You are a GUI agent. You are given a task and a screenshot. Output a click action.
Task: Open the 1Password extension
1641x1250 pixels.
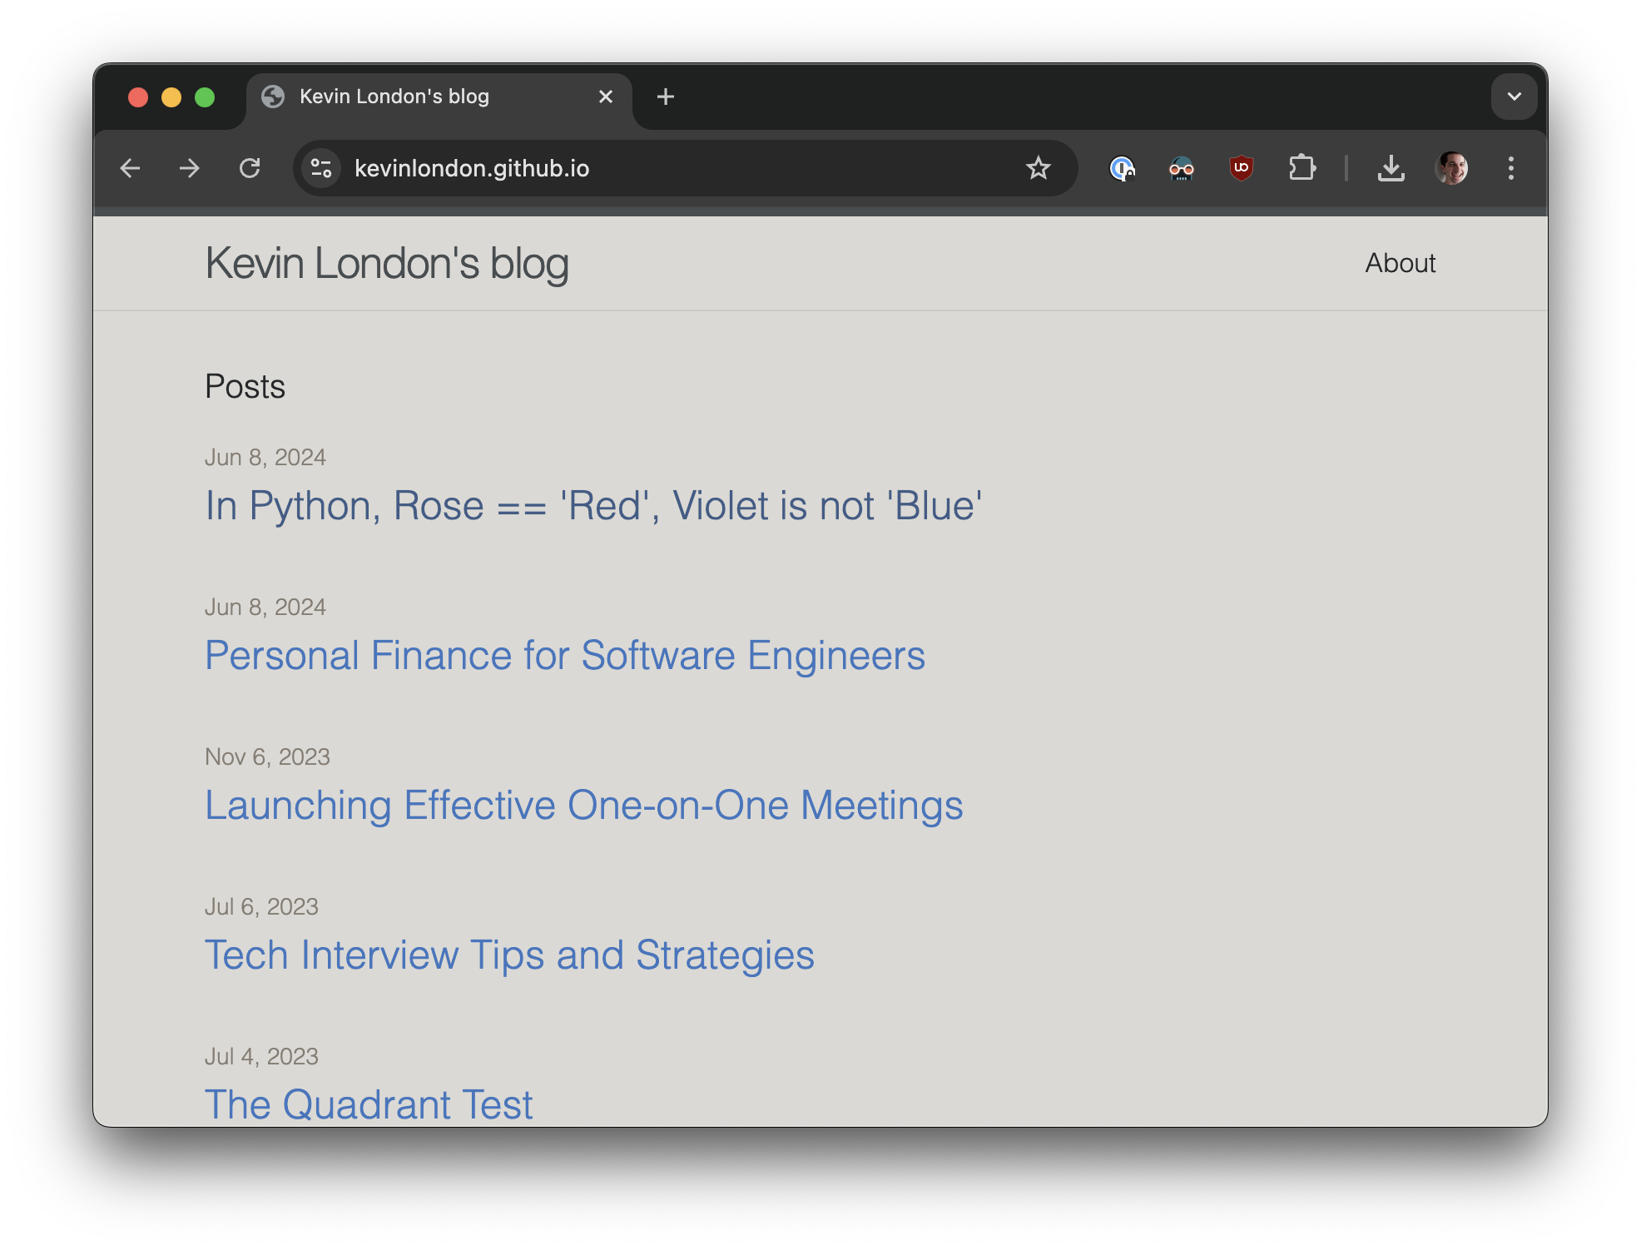(1123, 168)
